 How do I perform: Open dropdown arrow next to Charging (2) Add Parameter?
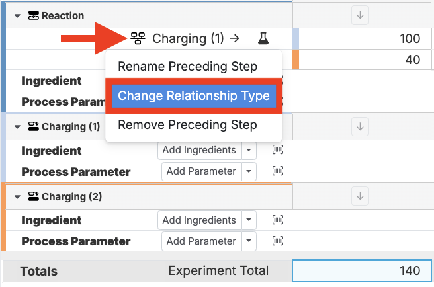coord(249,241)
